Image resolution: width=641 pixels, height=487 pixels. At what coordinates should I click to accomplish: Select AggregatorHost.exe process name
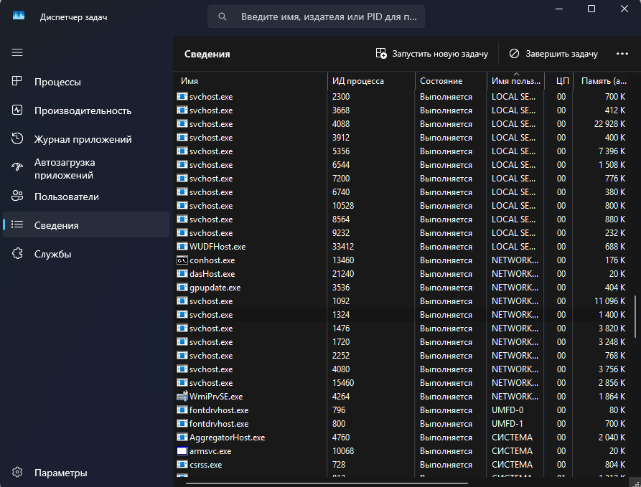[228, 438]
